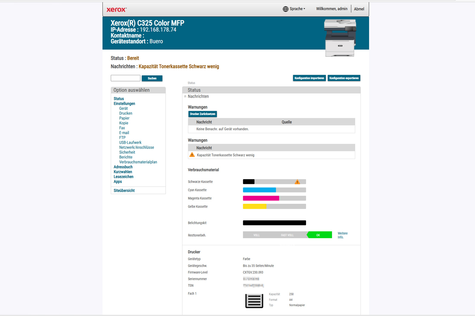Image resolution: width=475 pixels, height=316 pixels.
Task: Open Weitere Info. link for waste toner
Action: (x=342, y=235)
